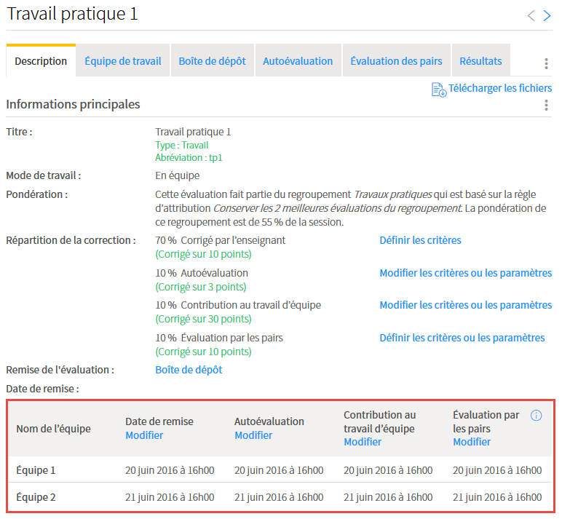
Task: Go to next evaluation with right arrow
Action: [x=547, y=15]
